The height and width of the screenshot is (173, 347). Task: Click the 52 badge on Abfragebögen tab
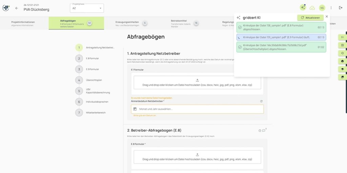pos(89,23)
